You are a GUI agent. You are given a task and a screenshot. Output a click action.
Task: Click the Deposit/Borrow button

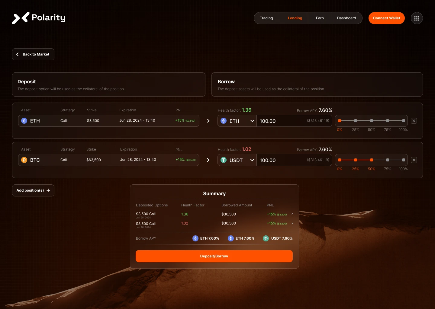(x=214, y=256)
